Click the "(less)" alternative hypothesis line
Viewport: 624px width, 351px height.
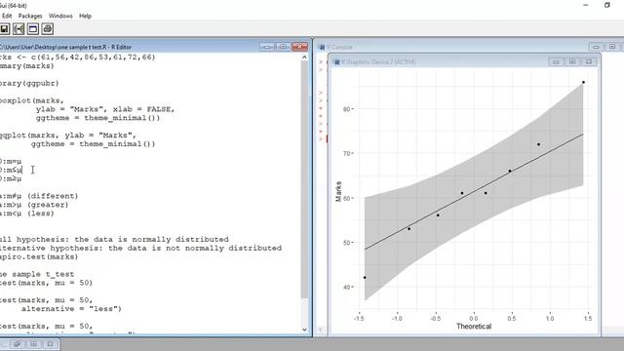click(27, 214)
